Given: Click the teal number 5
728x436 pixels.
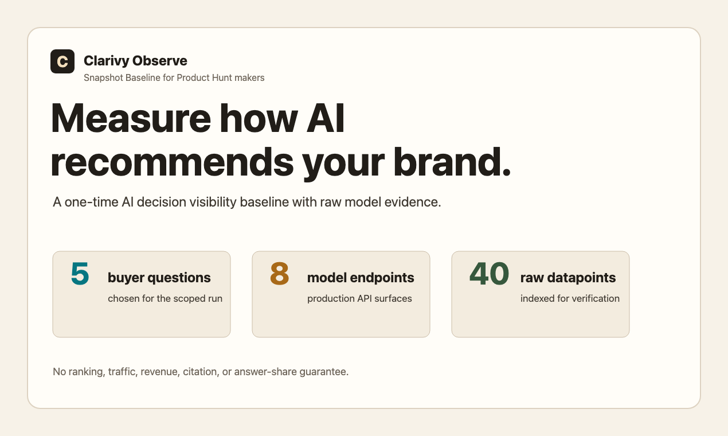Looking at the screenshot, I should coord(80,274).
